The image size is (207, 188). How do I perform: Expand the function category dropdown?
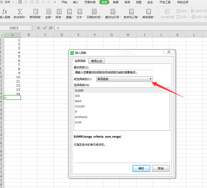coord(150,79)
